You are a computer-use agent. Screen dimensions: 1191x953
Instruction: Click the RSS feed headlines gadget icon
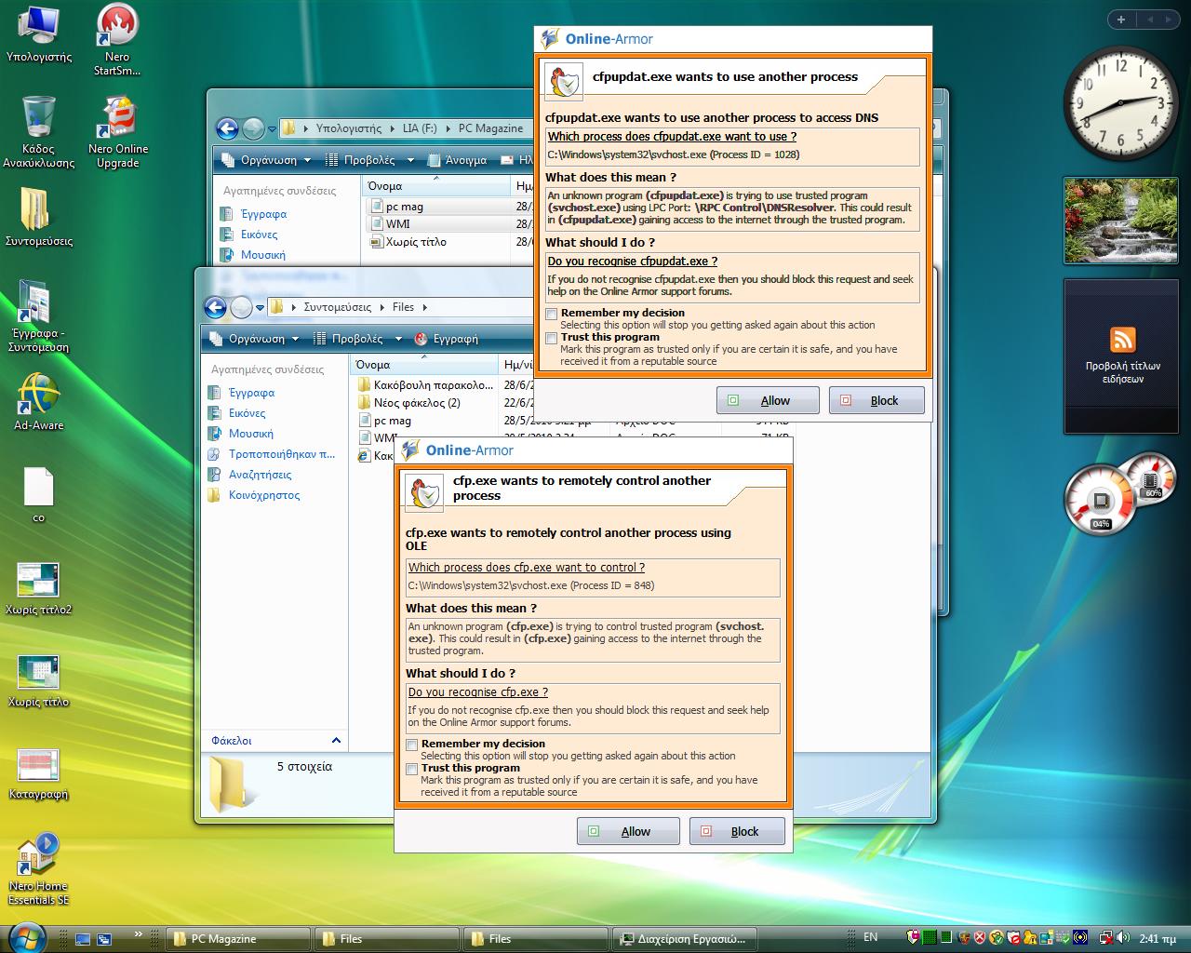coord(1123,339)
